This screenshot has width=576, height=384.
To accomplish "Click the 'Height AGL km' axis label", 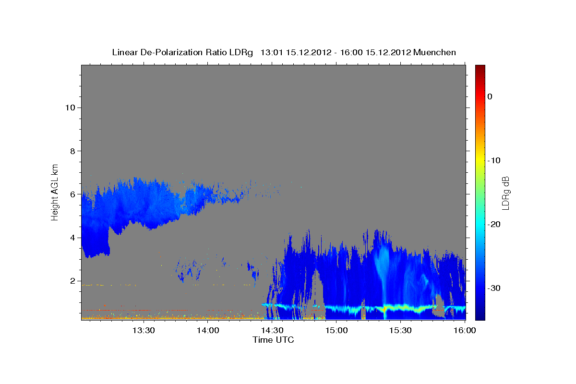I will coord(55,192).
